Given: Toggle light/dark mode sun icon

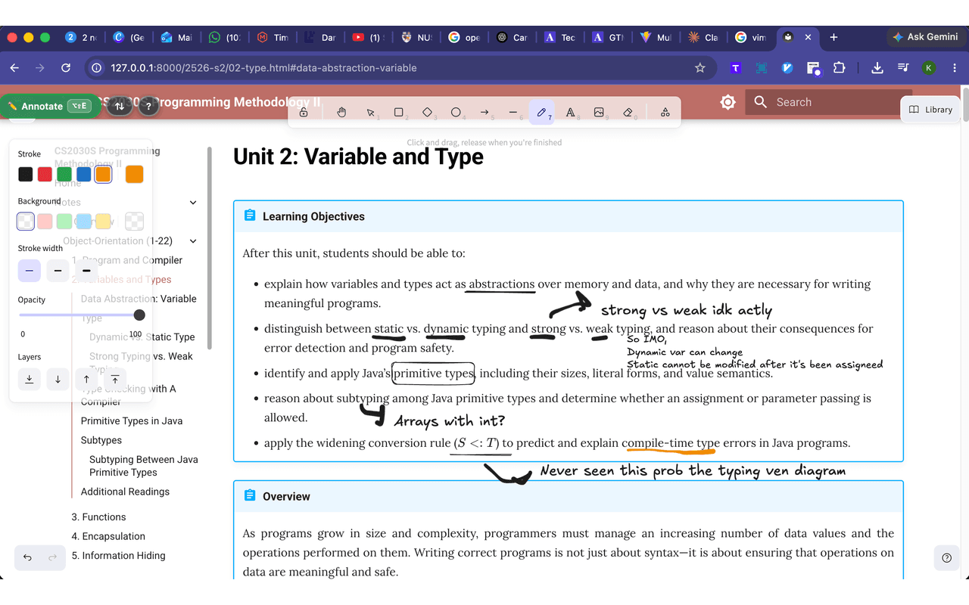Looking at the screenshot, I should tap(728, 102).
